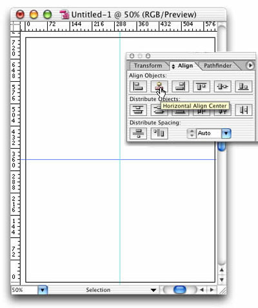The height and width of the screenshot is (308, 258).
Task: Click the Horizontal Align Left button
Action: pos(138,86)
